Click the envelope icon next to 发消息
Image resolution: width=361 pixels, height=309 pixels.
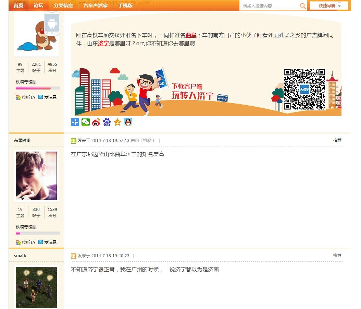[x=41, y=97]
